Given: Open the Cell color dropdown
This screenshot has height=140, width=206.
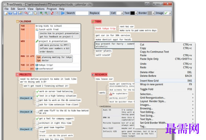Looking at the screenshot, I should point(122,13).
